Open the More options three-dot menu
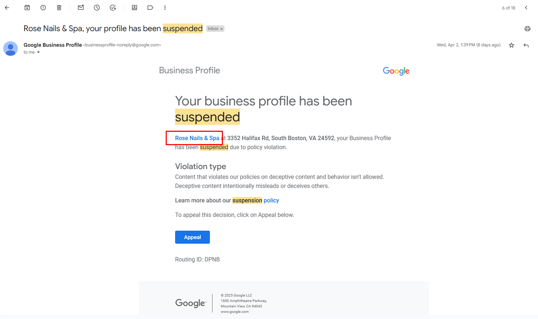The height and width of the screenshot is (319, 538). click(165, 8)
